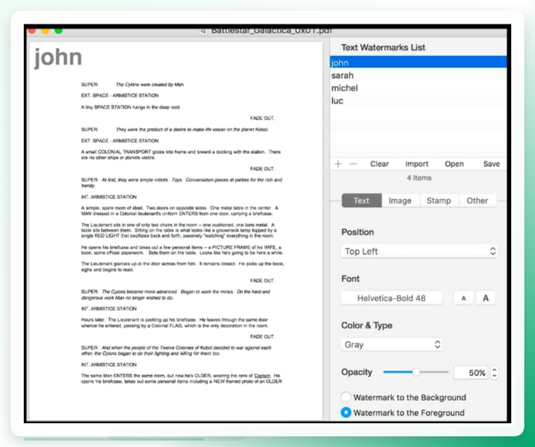Clear the watermarks list

tap(379, 164)
